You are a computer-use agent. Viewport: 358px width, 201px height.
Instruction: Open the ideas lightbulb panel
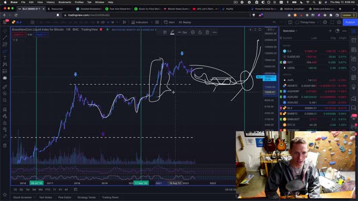[354, 87]
